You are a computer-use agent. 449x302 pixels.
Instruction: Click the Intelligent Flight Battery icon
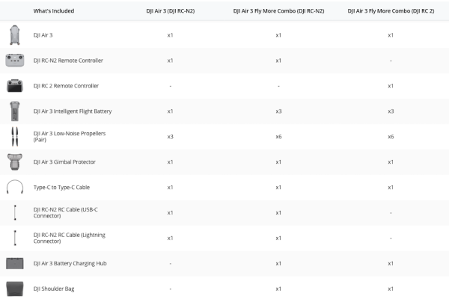click(15, 111)
